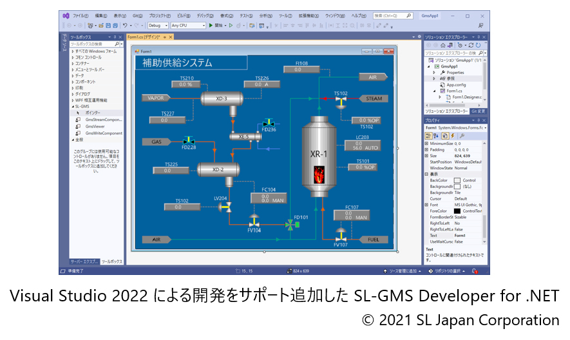570x340 pixels.
Task: Pin the Solution Explorer panel pushpin
Action: click(479, 37)
